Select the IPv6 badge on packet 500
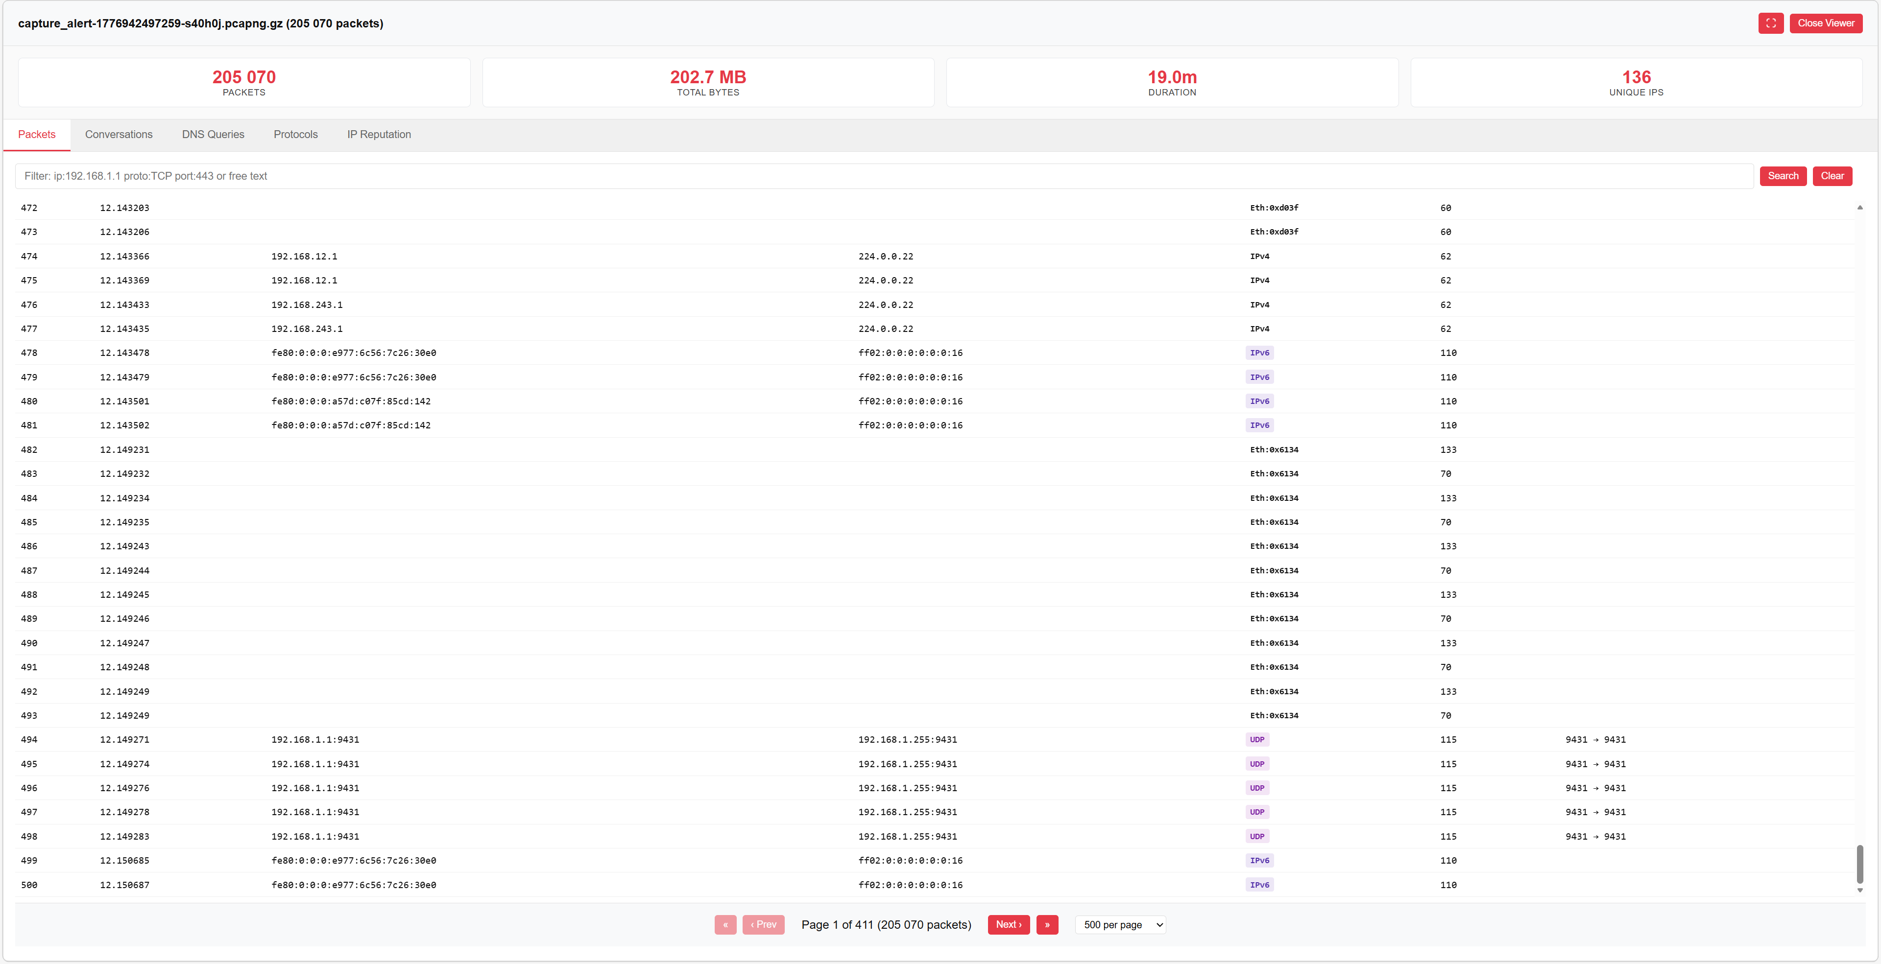 pyautogui.click(x=1259, y=885)
